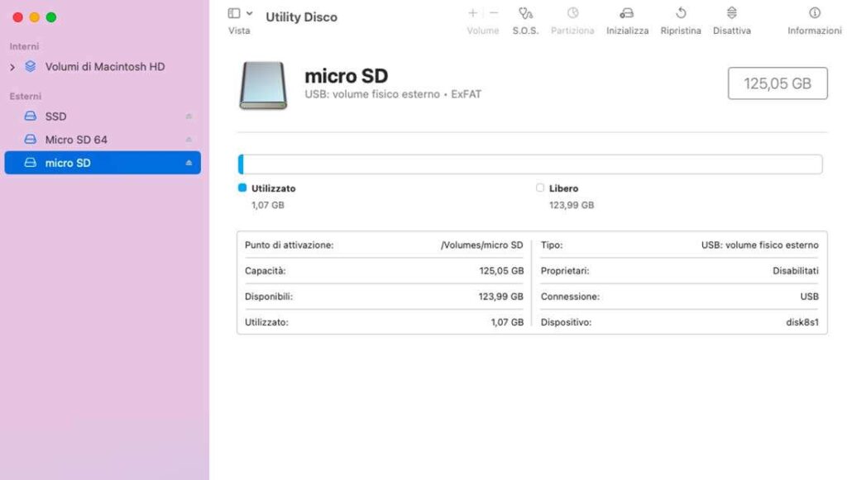Click the Dispositivo label
Viewport: 847px width, 480px height.
pos(566,322)
